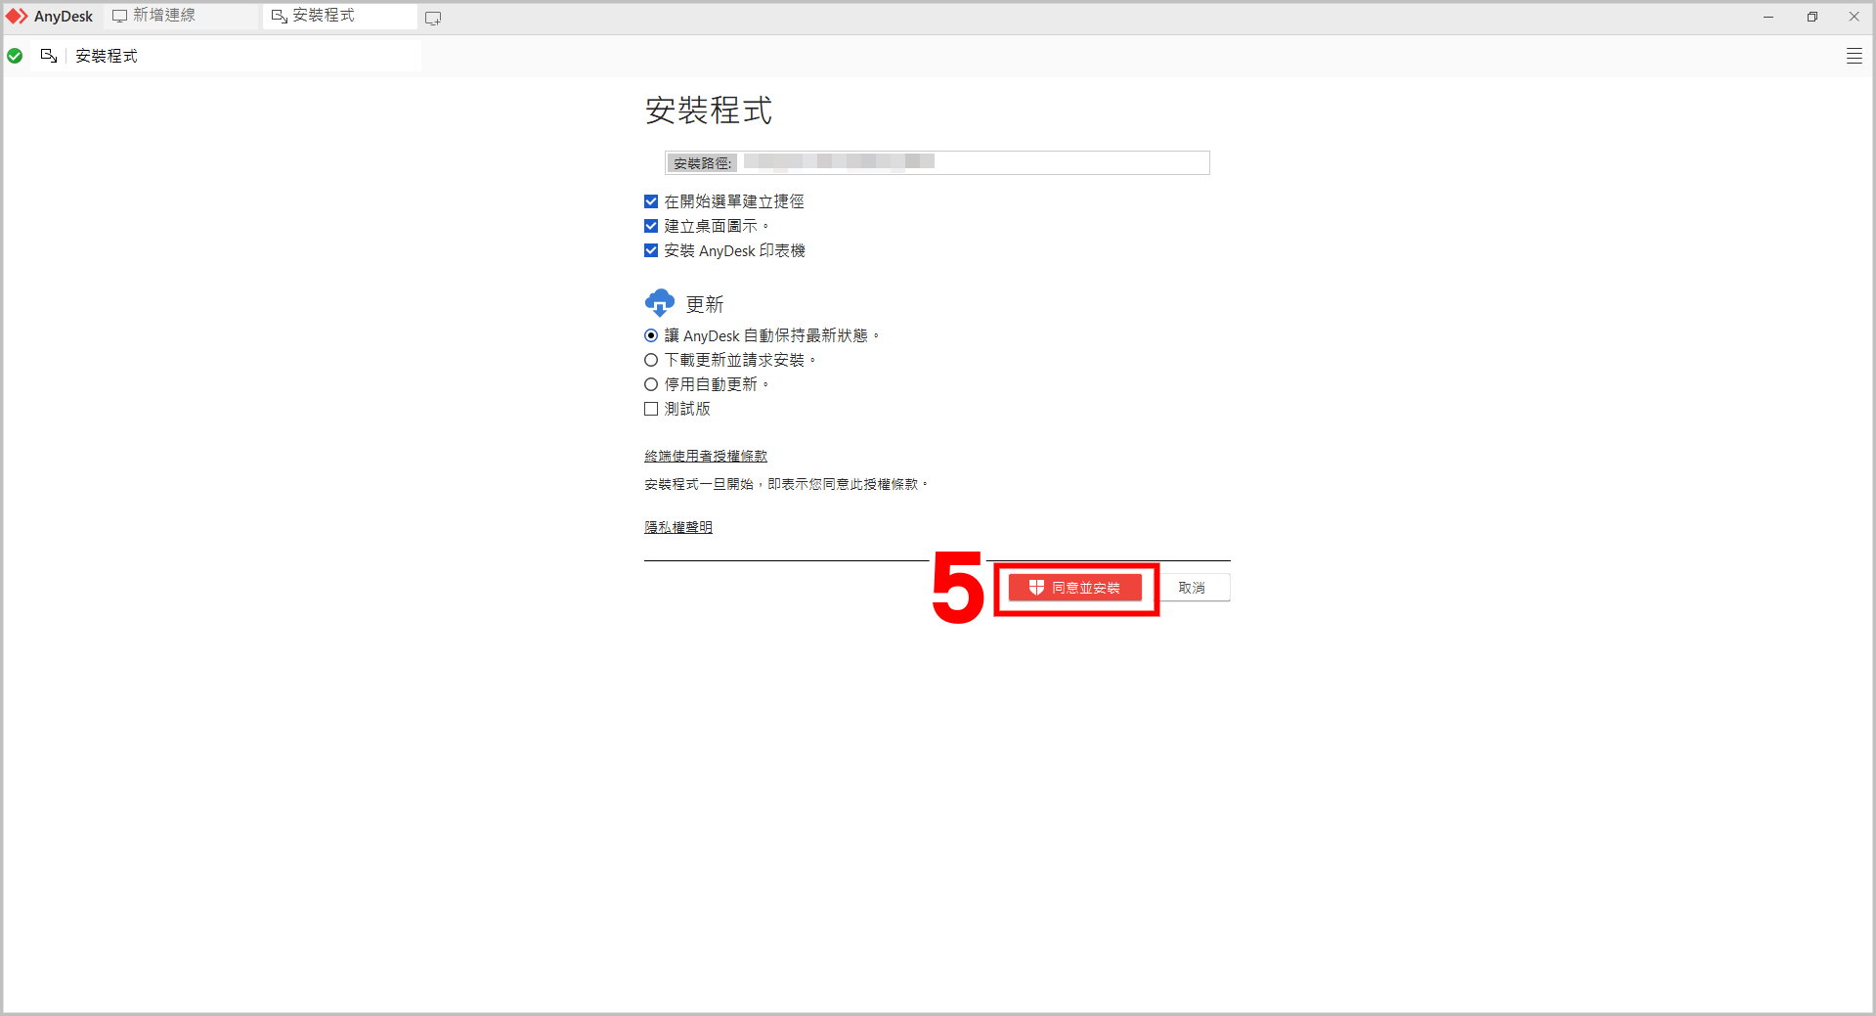The height and width of the screenshot is (1016, 1876).
Task: Click the installer icon in the address bar
Action: tap(48, 56)
